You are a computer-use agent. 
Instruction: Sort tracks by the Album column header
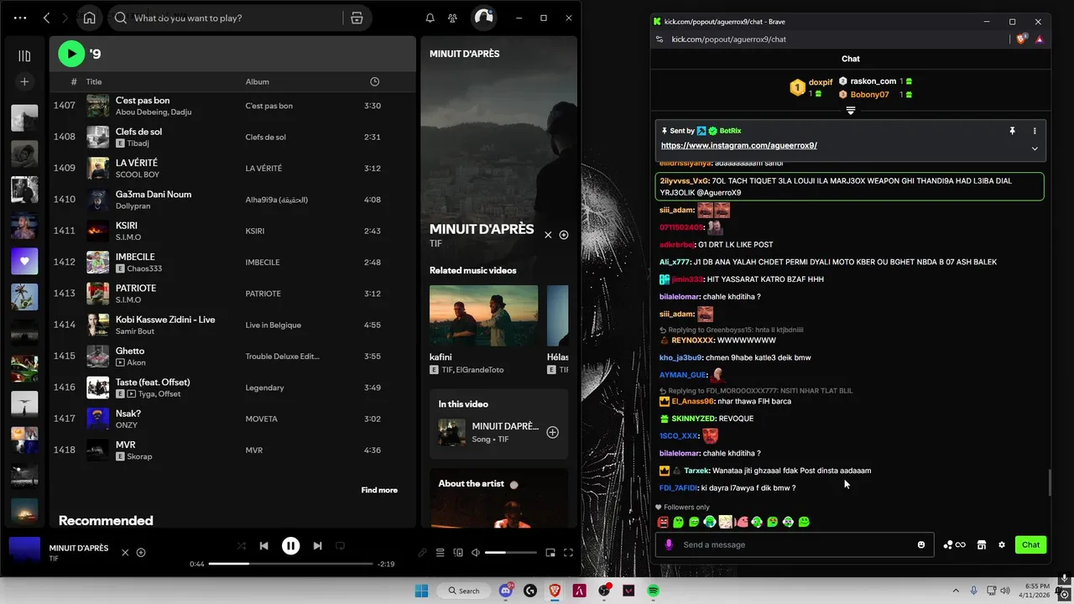(258, 81)
